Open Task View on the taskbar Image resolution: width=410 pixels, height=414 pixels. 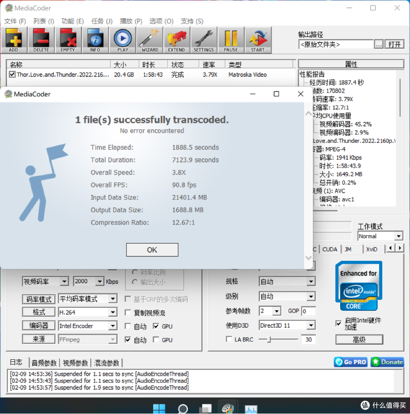coord(205,408)
